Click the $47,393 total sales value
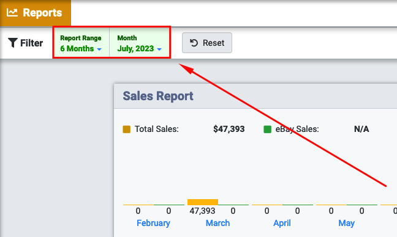Viewport: 397px width, 237px height. click(x=229, y=129)
